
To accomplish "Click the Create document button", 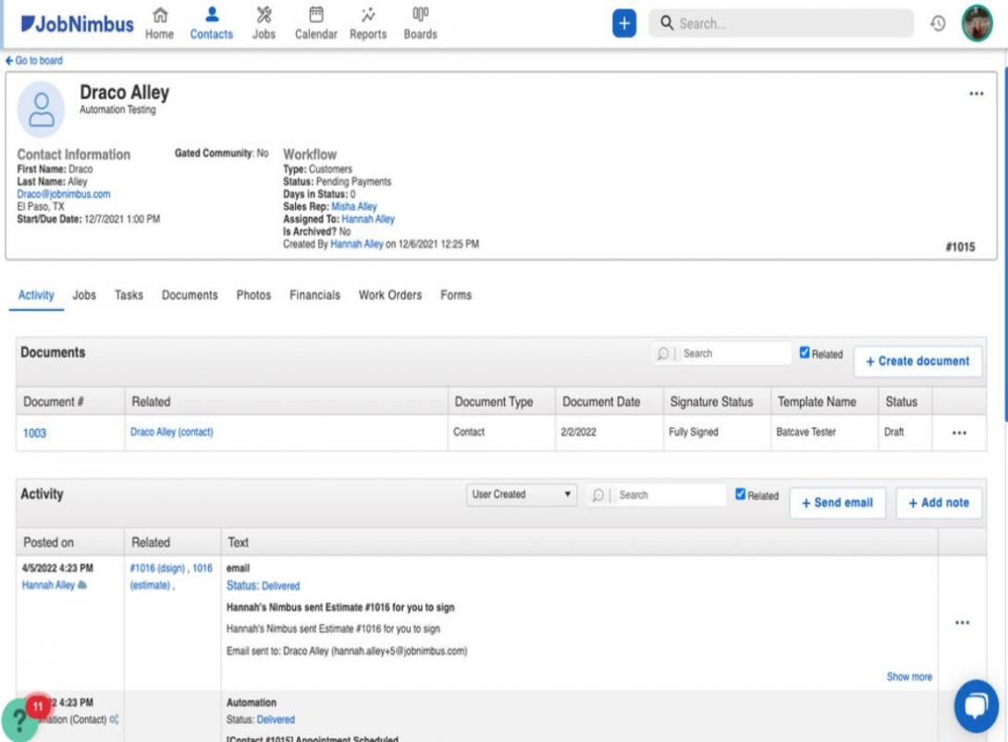I will [917, 361].
